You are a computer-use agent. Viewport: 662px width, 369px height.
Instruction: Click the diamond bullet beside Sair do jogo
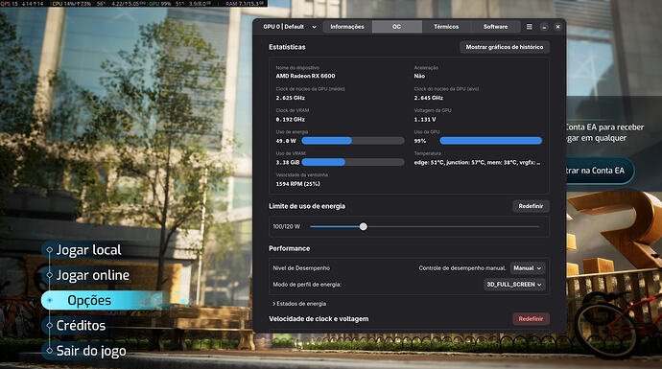pyautogui.click(x=49, y=351)
